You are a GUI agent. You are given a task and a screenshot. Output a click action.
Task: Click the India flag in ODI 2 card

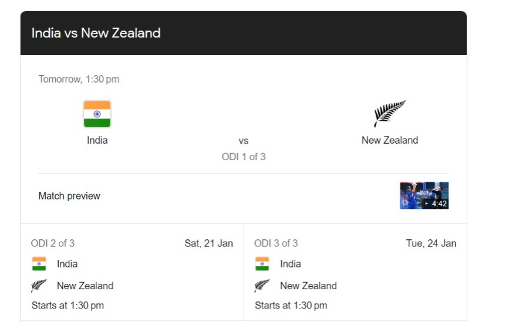pyautogui.click(x=39, y=263)
